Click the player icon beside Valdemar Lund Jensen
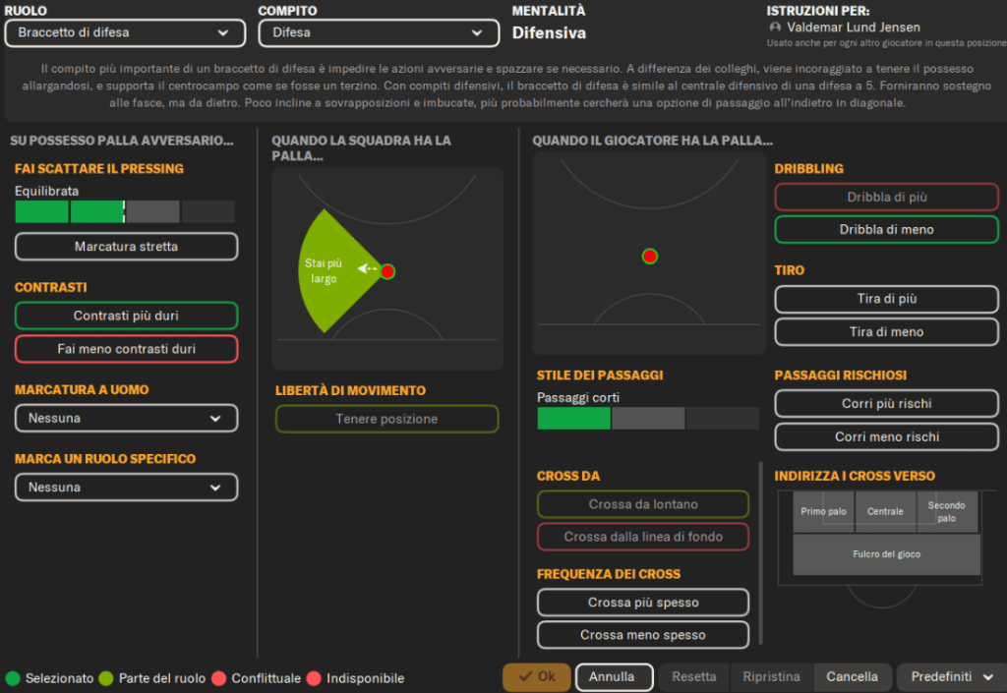This screenshot has width=1007, height=693. (776, 29)
